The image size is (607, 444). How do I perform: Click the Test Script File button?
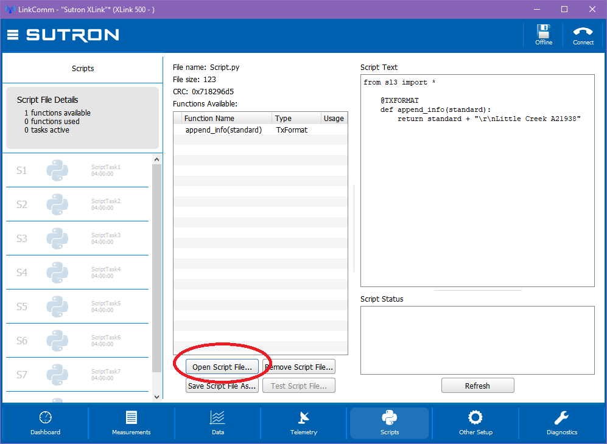(x=299, y=386)
